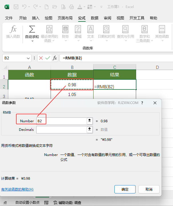Select column A header

coord(29,67)
